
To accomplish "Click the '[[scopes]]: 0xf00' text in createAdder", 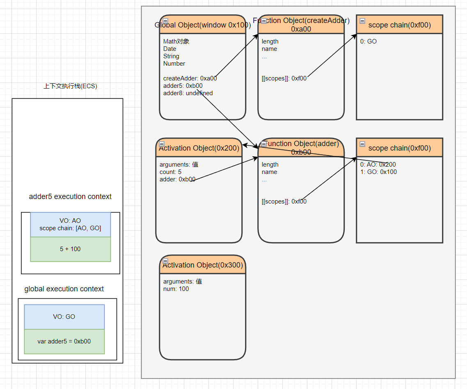I will click(x=284, y=78).
